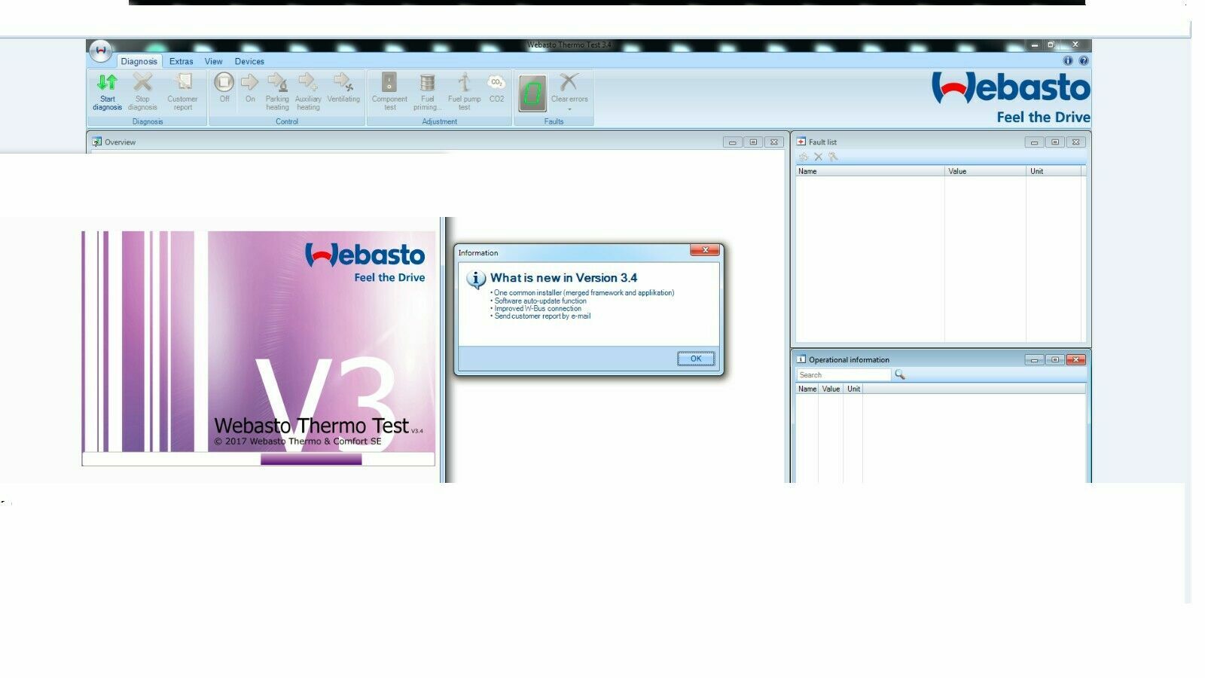The width and height of the screenshot is (1205, 678).
Task: Click the Clear errors icon
Action: pyautogui.click(x=569, y=81)
